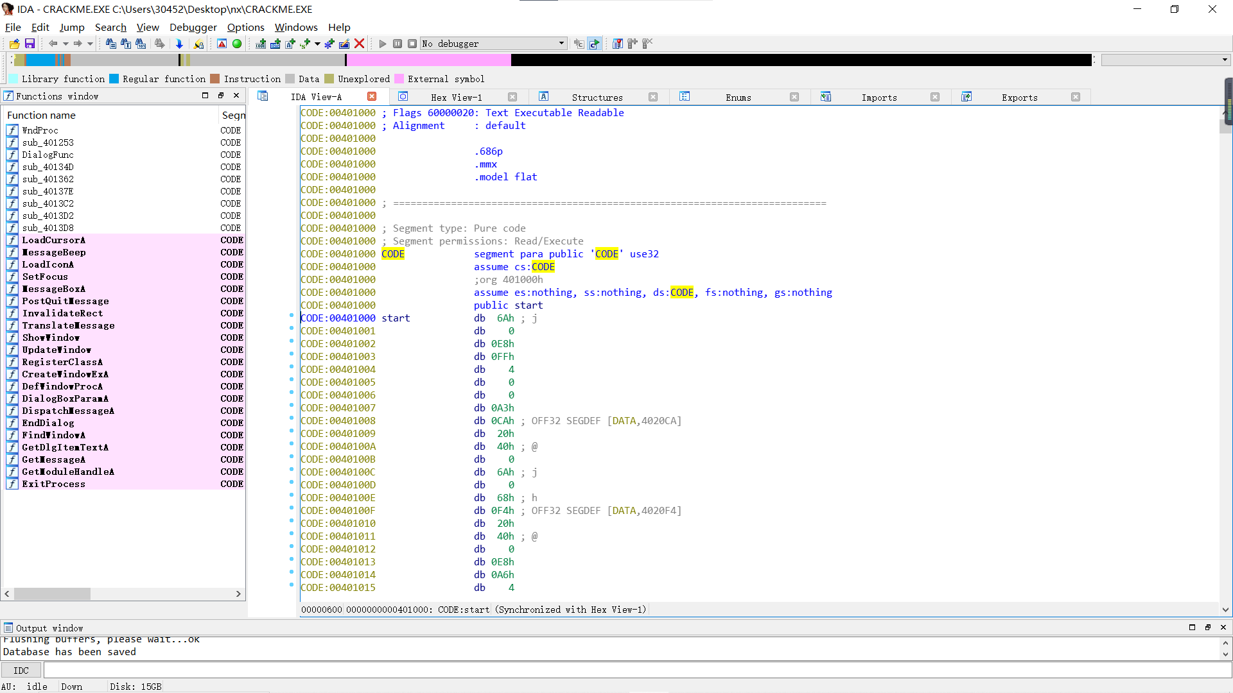The height and width of the screenshot is (693, 1233).
Task: Click the search immediate value binoculars icon
Action: (x=110, y=44)
